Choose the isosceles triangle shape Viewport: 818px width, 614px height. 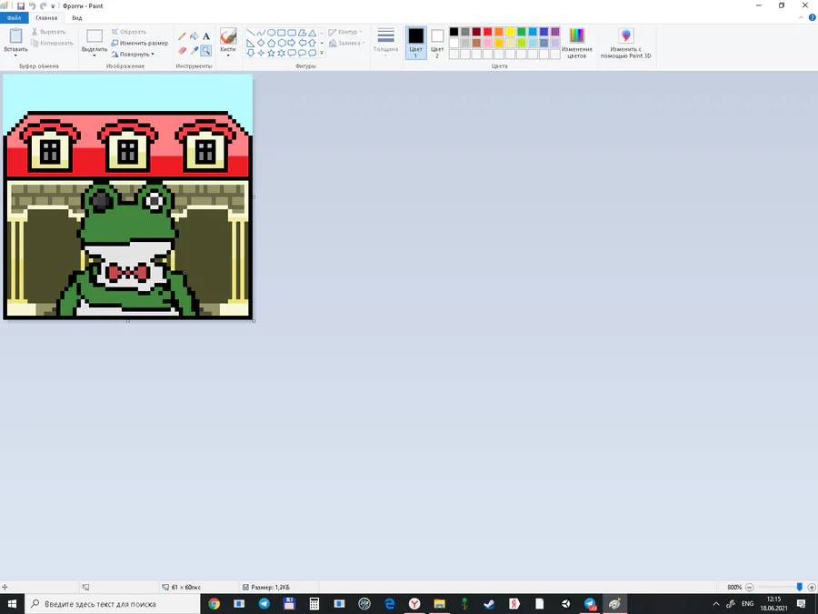point(312,33)
